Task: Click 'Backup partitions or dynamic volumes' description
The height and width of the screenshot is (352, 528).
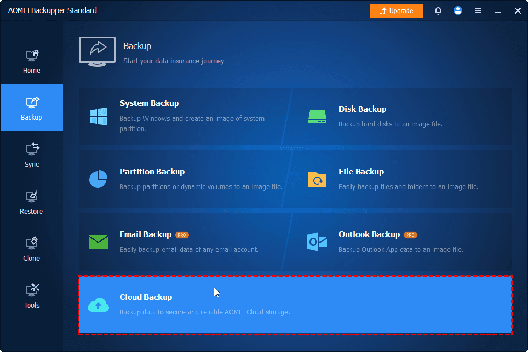Action: 201,187
